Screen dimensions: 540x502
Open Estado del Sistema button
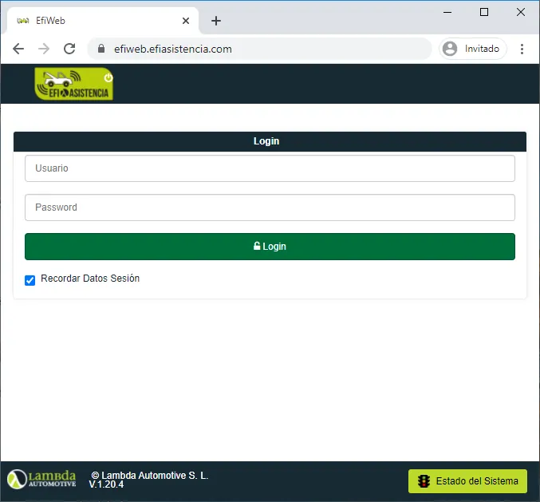(x=467, y=481)
